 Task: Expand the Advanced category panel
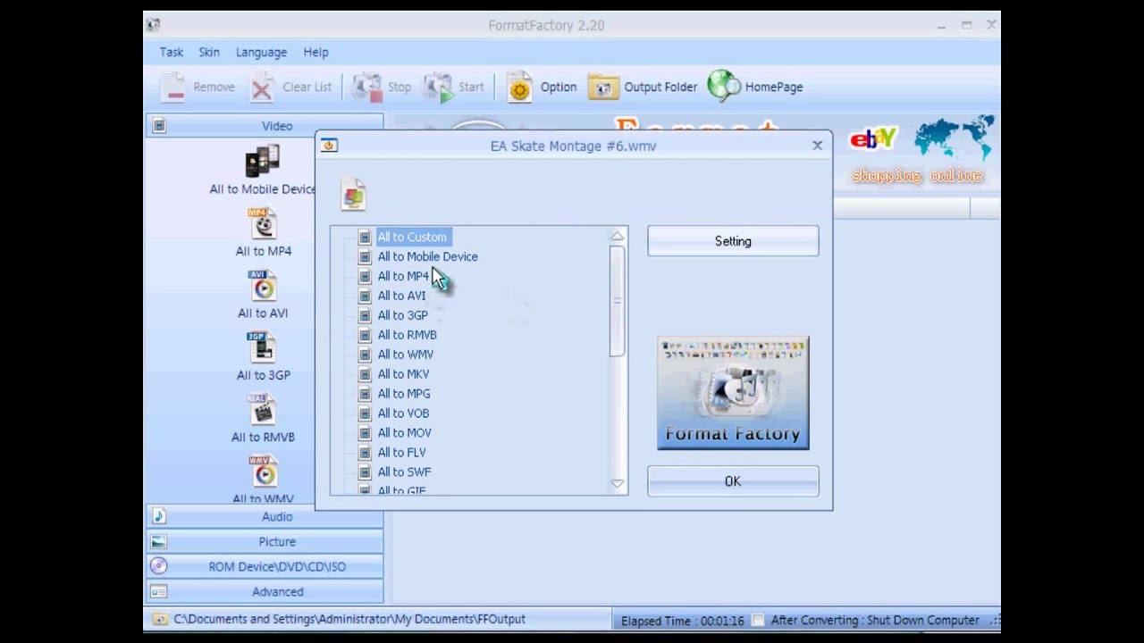point(265,591)
